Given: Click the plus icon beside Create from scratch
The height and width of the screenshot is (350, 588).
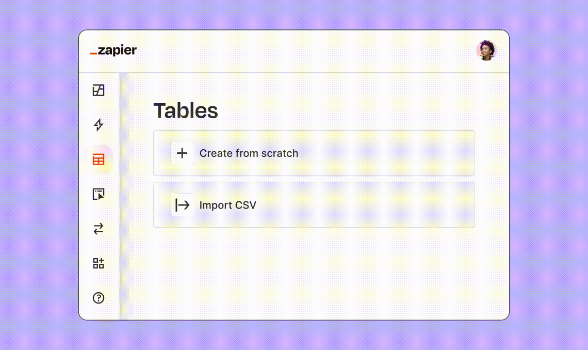Looking at the screenshot, I should point(182,153).
